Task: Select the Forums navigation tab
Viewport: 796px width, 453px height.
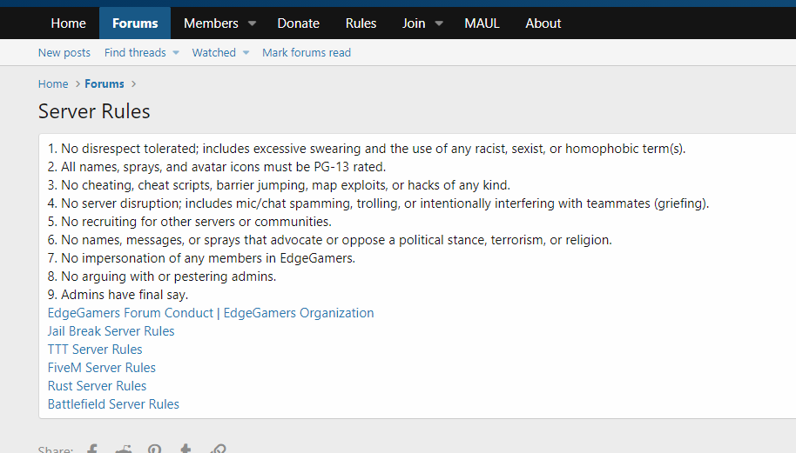Action: click(135, 23)
